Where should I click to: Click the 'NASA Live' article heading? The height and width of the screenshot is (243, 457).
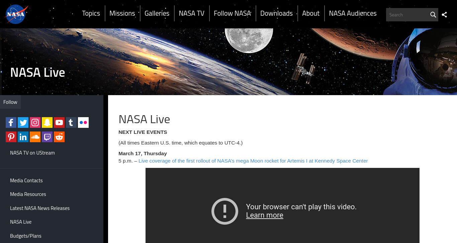tap(144, 119)
